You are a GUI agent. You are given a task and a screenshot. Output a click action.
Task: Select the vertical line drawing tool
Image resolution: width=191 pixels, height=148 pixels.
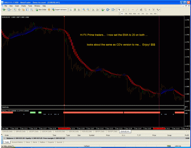pyautogui.click(x=129, y=9)
